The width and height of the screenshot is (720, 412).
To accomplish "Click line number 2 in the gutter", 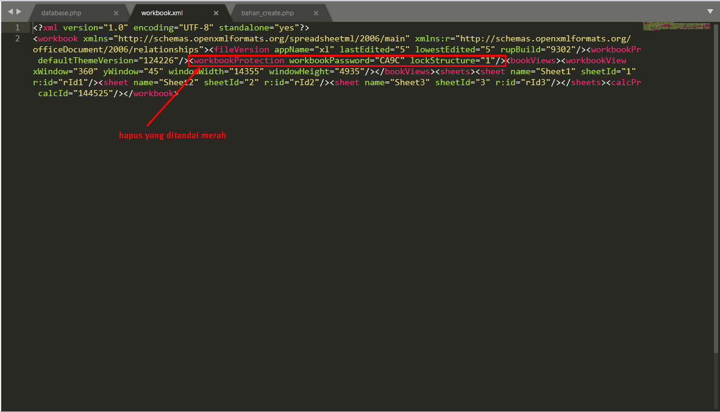I will 17,39.
